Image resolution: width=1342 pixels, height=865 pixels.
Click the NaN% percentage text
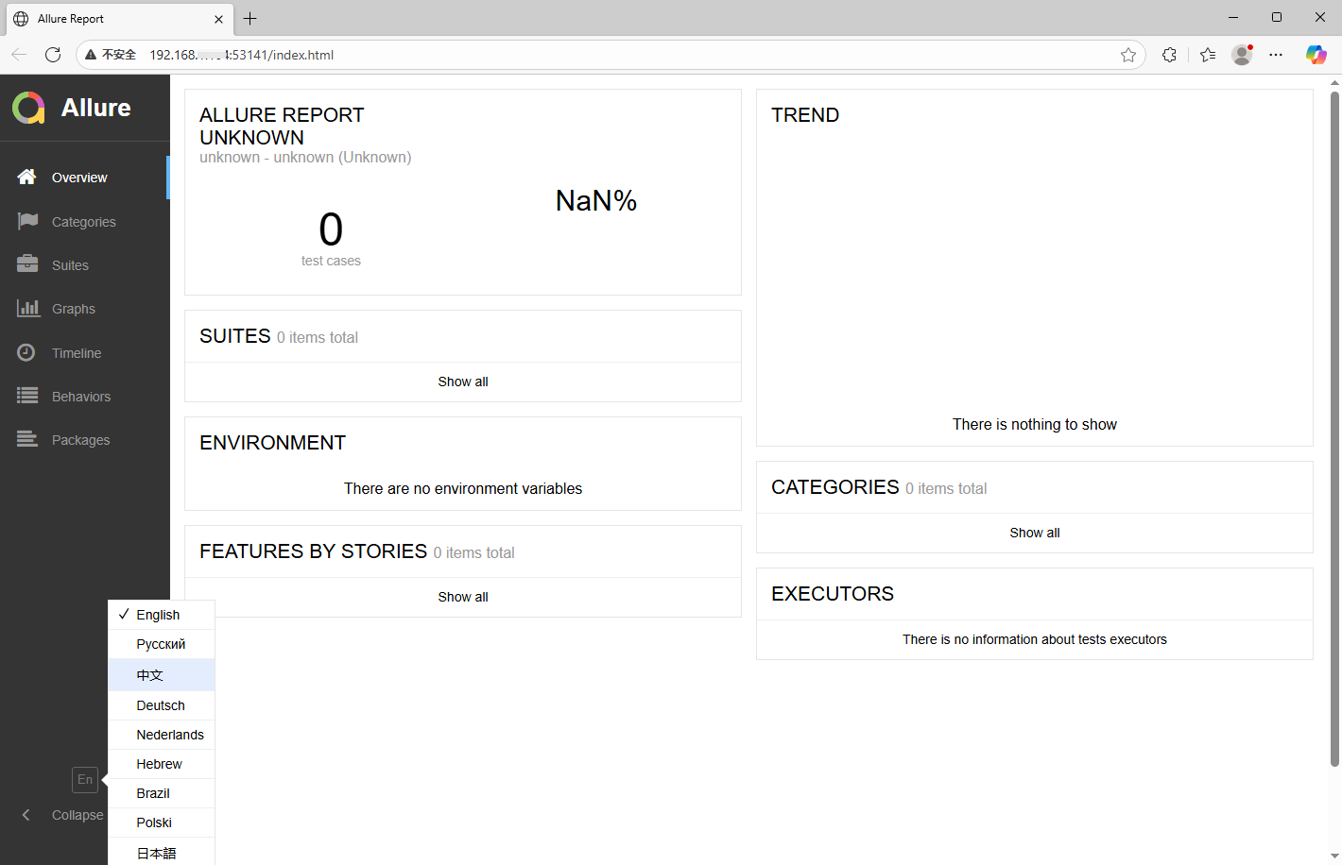(596, 200)
